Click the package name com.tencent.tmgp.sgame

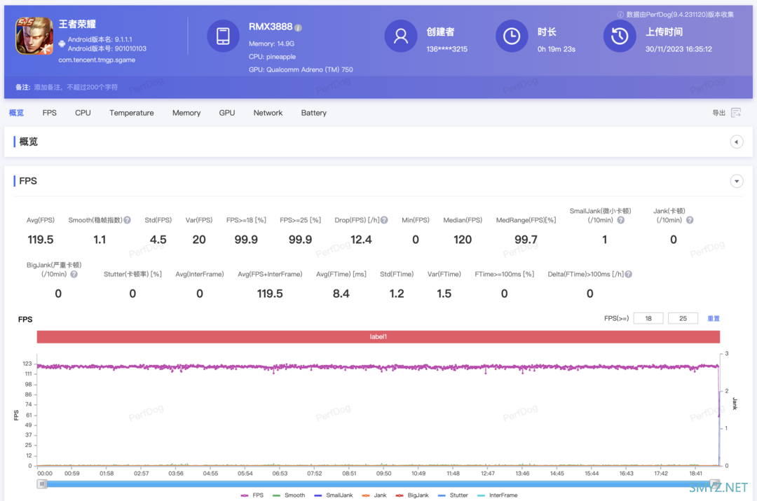click(x=97, y=60)
